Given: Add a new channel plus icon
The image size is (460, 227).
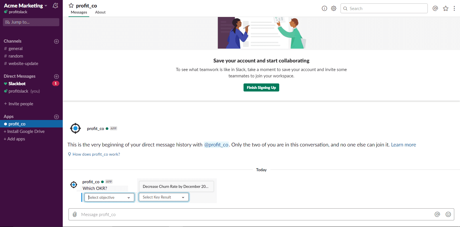Looking at the screenshot, I should [x=56, y=41].
